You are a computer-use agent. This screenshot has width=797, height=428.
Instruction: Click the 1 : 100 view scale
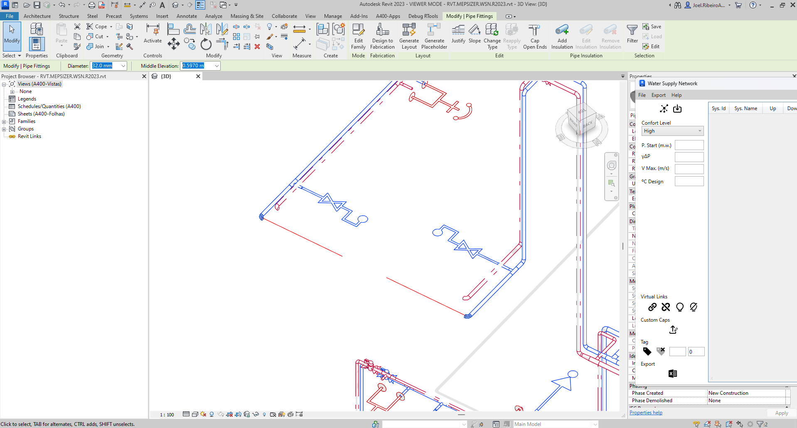(x=167, y=415)
